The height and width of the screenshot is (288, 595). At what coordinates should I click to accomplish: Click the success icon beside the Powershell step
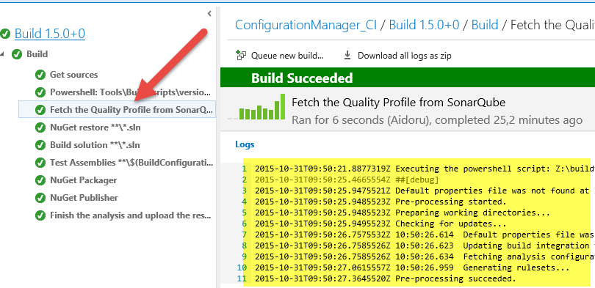[x=40, y=92]
